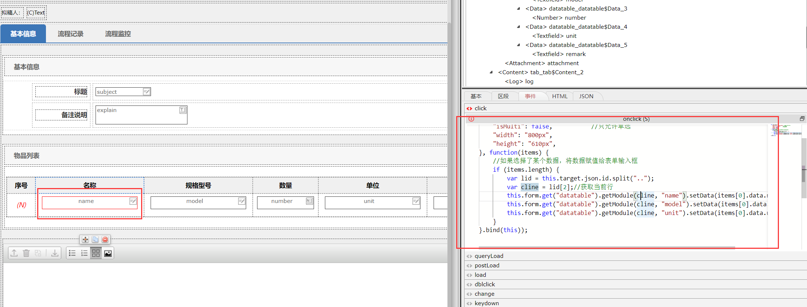The height and width of the screenshot is (307, 807).
Task: Click the copy component icon
Action: [95, 239]
